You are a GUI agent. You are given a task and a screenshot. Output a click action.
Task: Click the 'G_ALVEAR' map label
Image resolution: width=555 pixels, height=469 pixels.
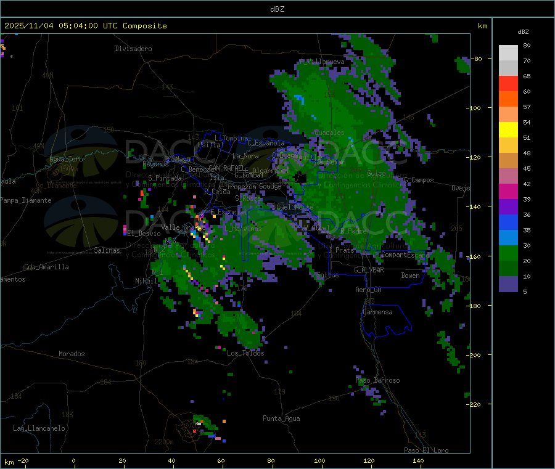tap(369, 270)
